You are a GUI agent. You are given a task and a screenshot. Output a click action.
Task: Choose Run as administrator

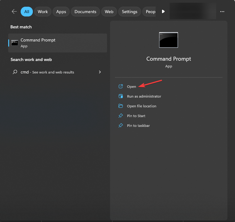tap(144, 96)
